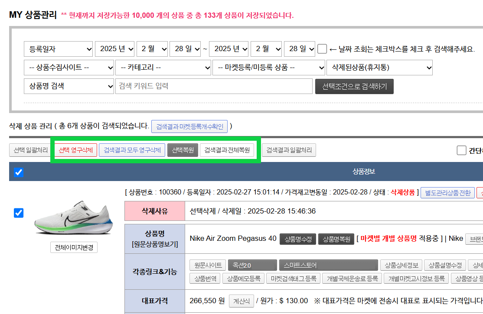
Task: Open the 원문사이트 link button
Action: (x=208, y=265)
